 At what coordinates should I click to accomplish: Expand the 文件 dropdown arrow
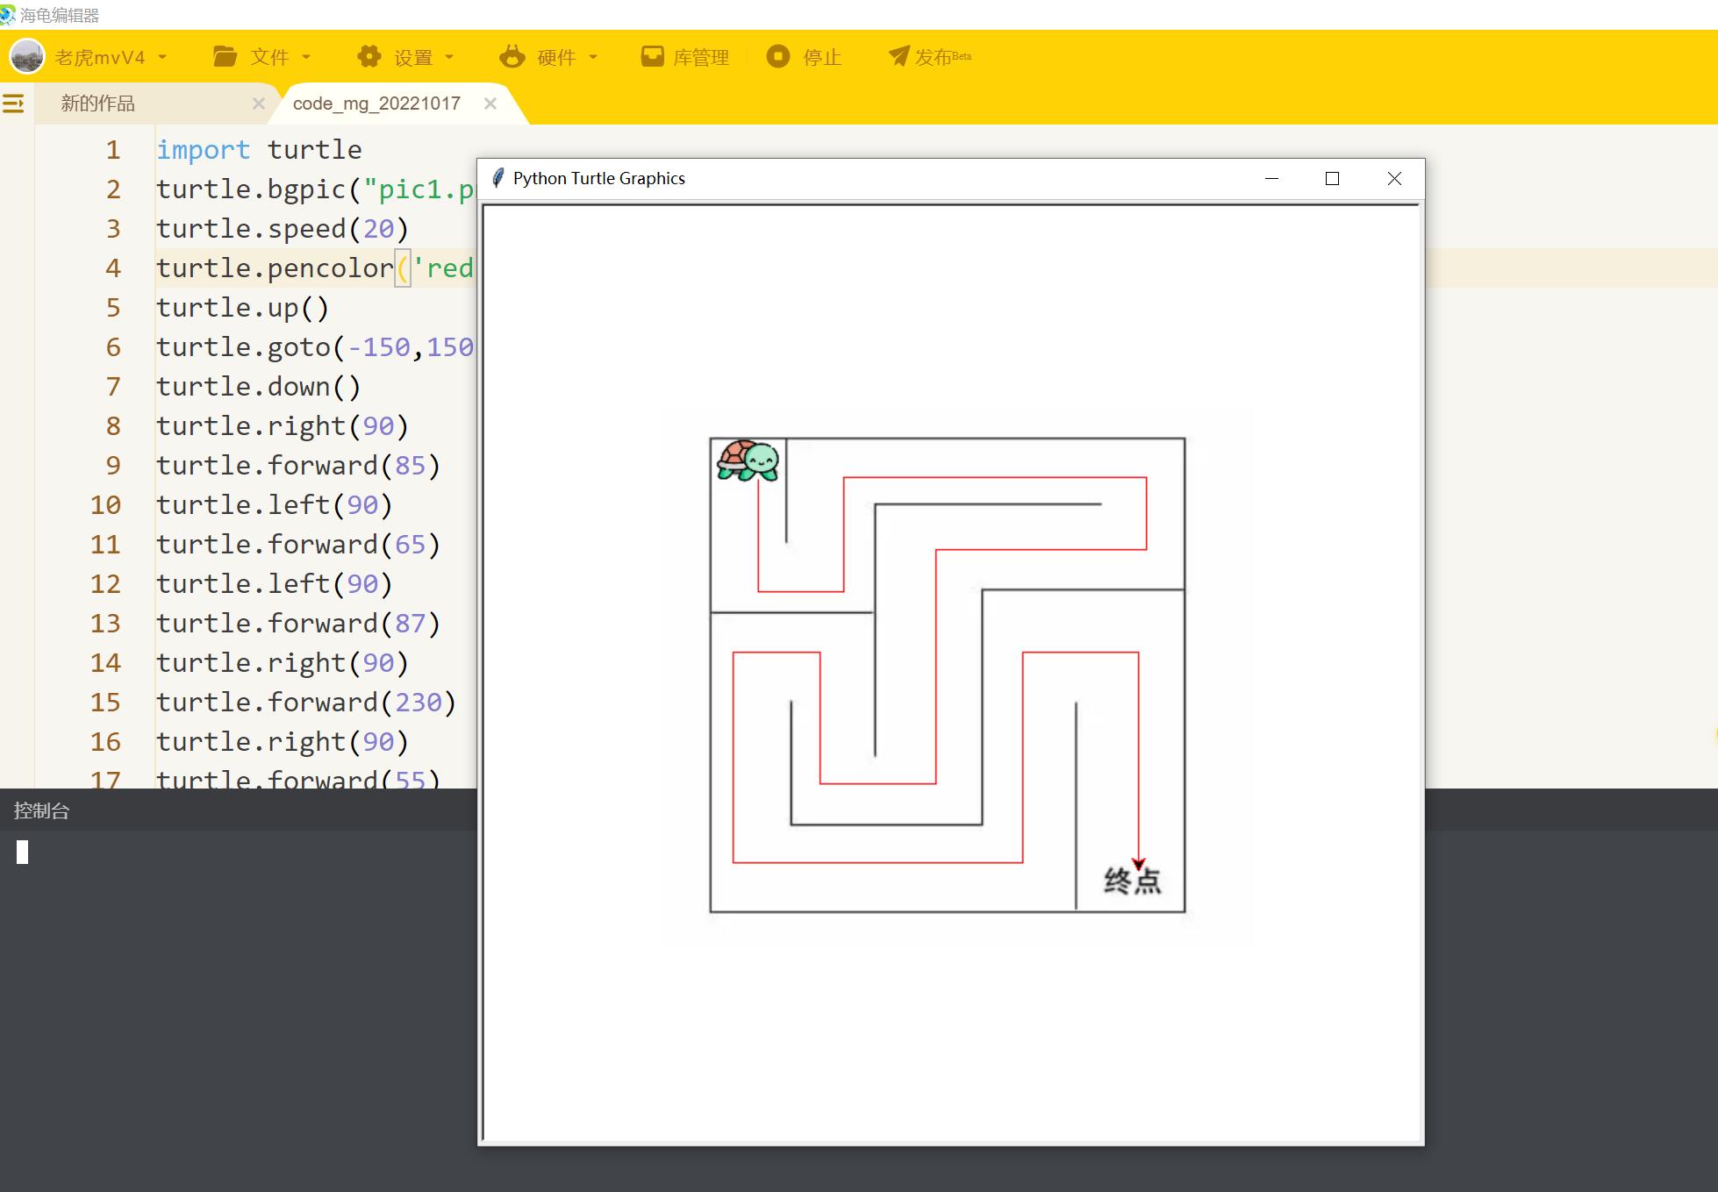point(306,57)
